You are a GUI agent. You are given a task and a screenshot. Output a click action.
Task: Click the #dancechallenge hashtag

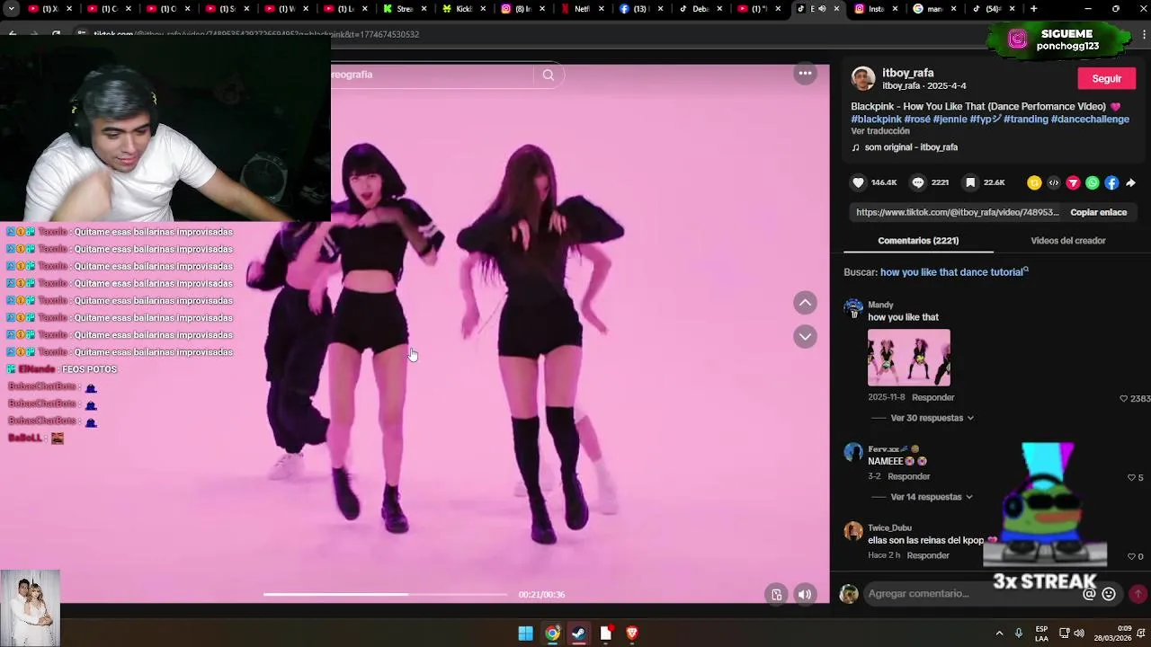click(1090, 119)
